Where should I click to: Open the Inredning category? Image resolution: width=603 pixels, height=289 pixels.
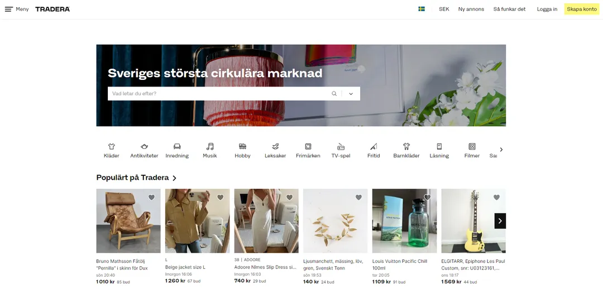pyautogui.click(x=177, y=151)
